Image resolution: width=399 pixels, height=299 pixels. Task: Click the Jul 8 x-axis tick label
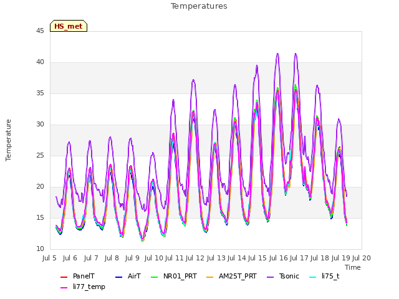pyautogui.click(x=112, y=258)
